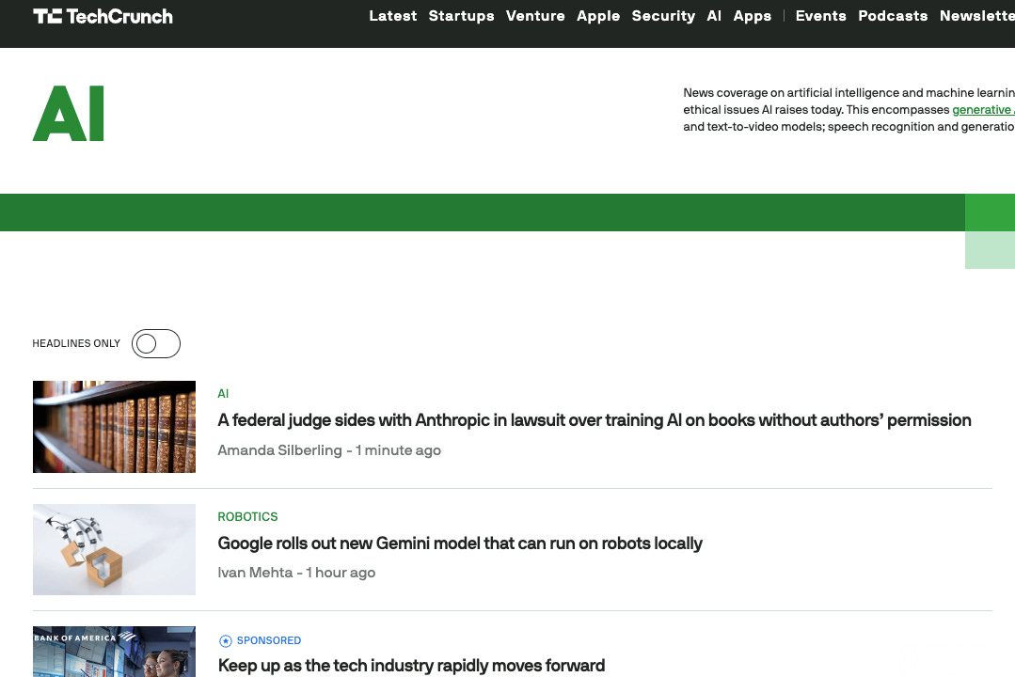This screenshot has width=1015, height=677.
Task: Click the green AI category label above Anthropic article
Action: point(223,394)
